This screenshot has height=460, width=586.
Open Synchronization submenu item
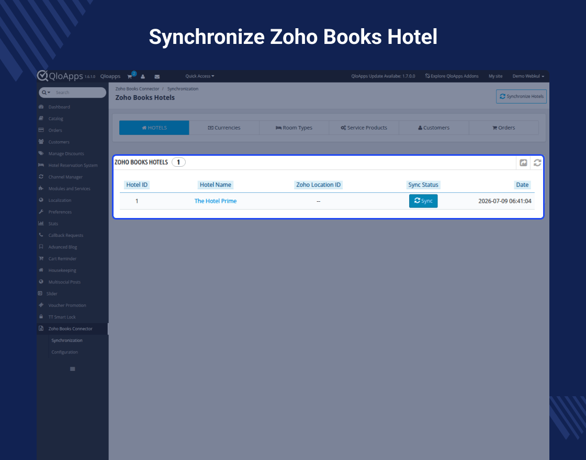click(x=67, y=340)
